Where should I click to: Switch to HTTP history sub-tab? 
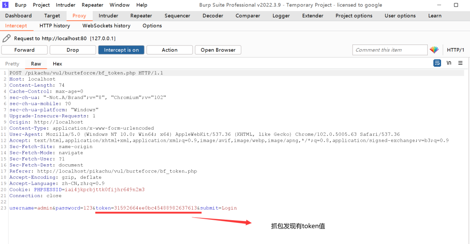55,26
